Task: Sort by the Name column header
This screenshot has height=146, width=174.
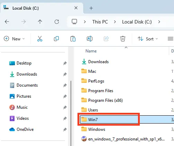Action: (91, 51)
